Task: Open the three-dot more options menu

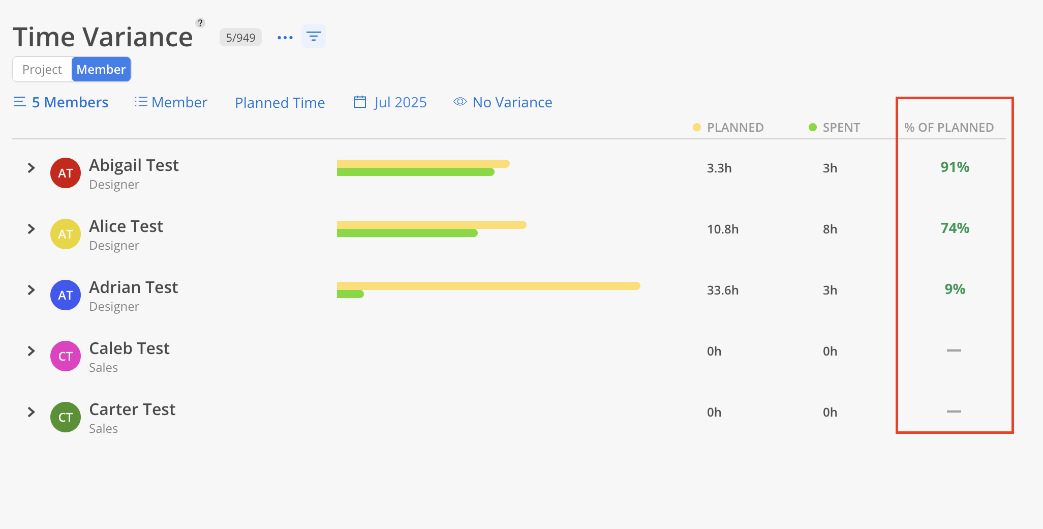Action: (x=285, y=38)
